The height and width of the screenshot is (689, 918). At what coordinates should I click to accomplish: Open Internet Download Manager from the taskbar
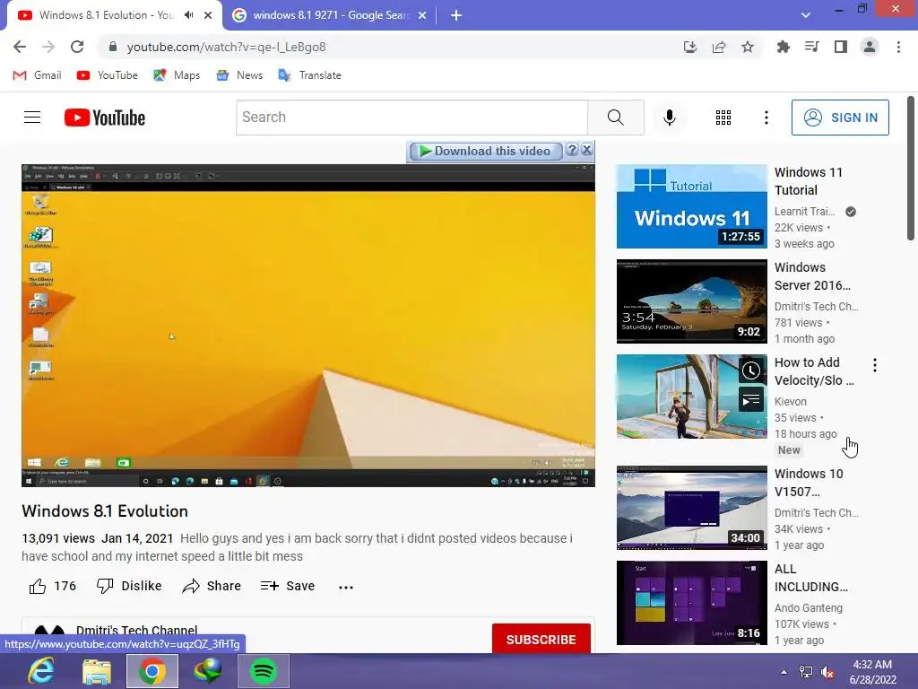pyautogui.click(x=208, y=671)
